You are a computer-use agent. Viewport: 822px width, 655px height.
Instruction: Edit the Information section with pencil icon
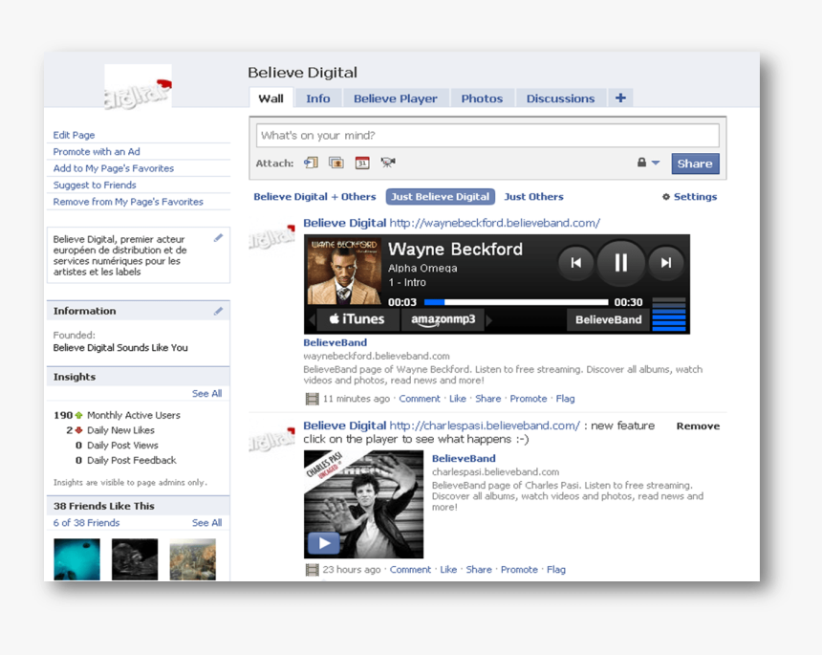coord(218,312)
